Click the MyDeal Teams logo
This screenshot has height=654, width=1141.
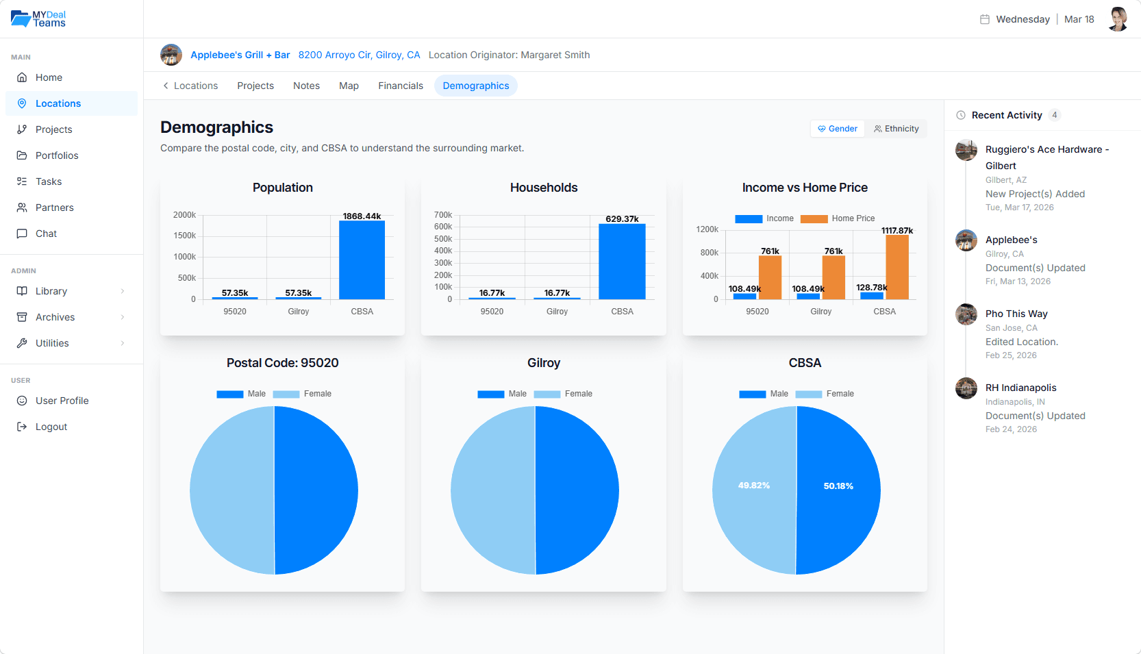point(38,18)
